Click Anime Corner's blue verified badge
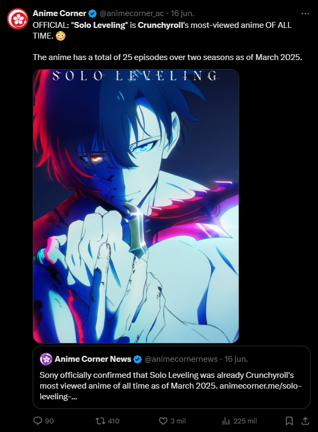Image resolution: width=318 pixels, height=432 pixels. pos(92,13)
